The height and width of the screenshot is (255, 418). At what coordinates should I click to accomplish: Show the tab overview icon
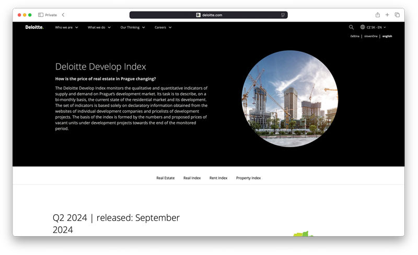[x=397, y=15]
